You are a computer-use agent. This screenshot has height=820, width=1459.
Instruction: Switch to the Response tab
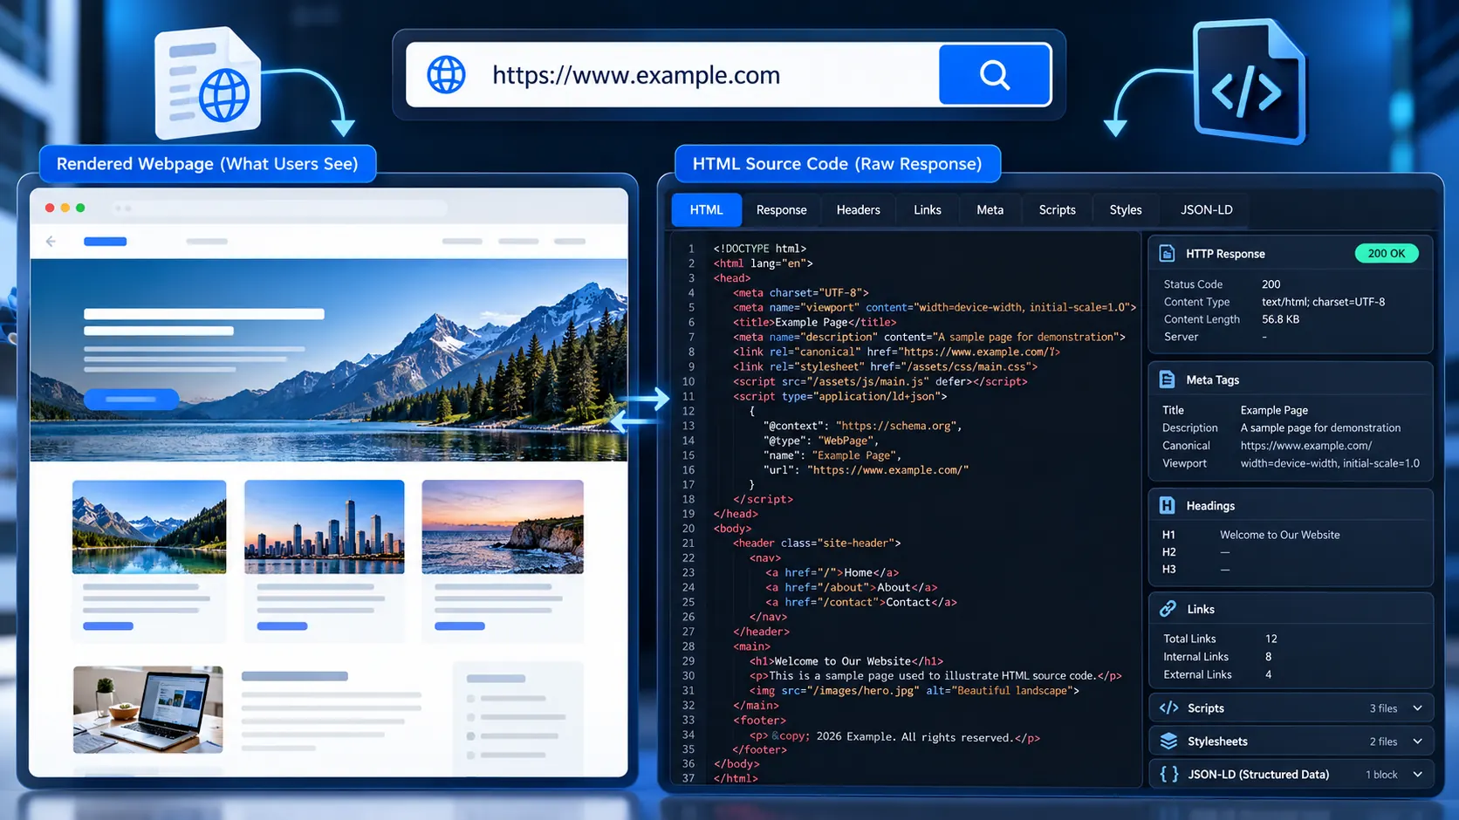point(782,210)
